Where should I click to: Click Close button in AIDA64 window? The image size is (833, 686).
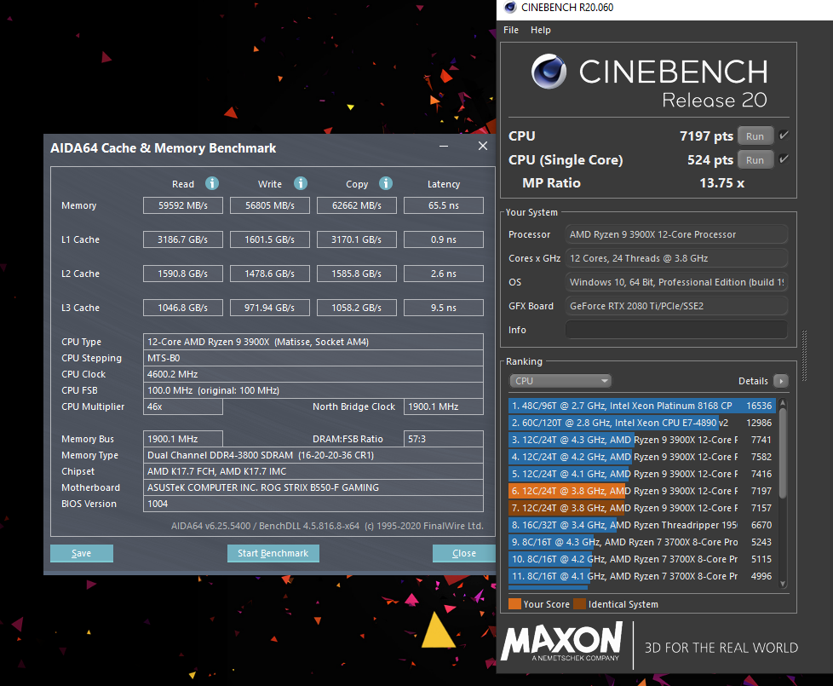tap(464, 553)
